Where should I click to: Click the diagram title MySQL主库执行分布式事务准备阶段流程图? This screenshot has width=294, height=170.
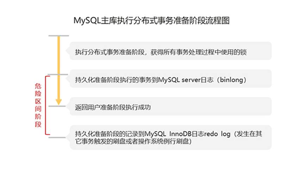[151, 20]
